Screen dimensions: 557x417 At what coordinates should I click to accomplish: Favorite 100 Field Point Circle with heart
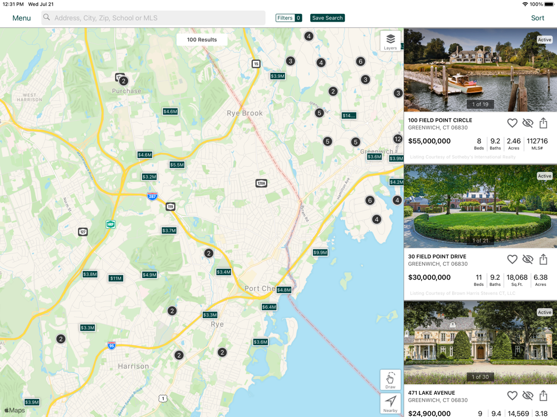click(512, 123)
